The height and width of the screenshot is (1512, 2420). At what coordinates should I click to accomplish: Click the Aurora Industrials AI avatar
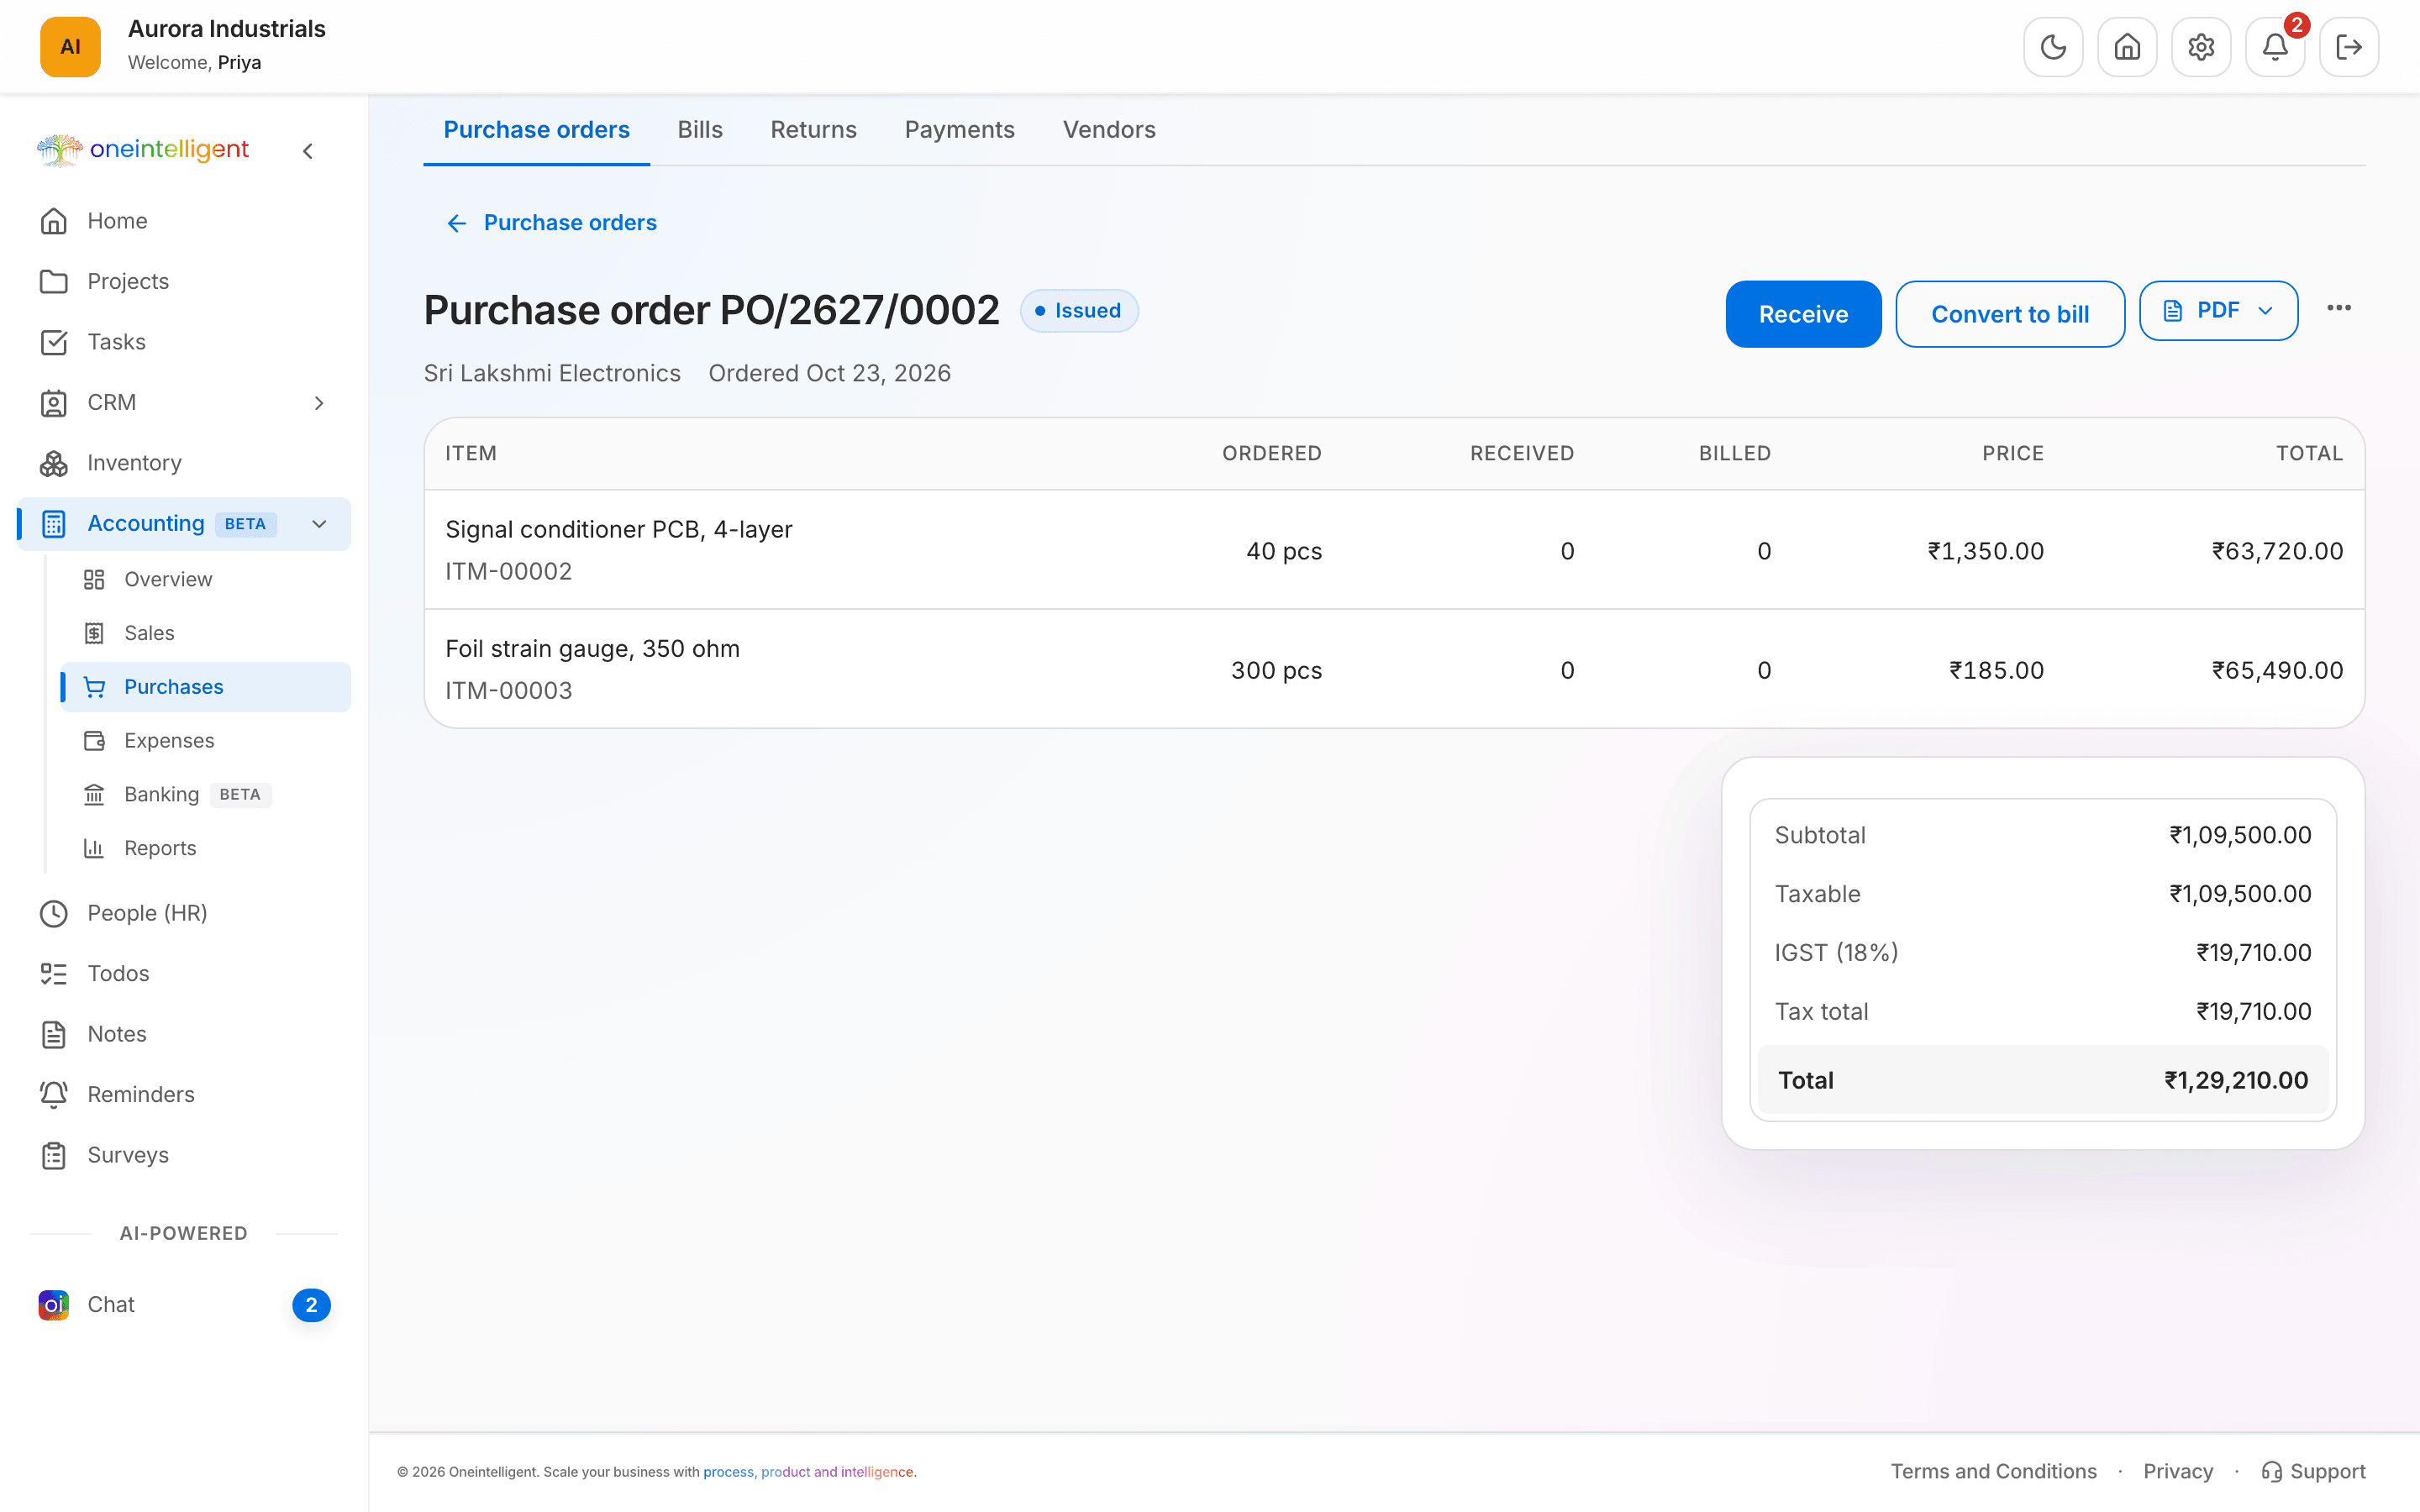click(70, 47)
